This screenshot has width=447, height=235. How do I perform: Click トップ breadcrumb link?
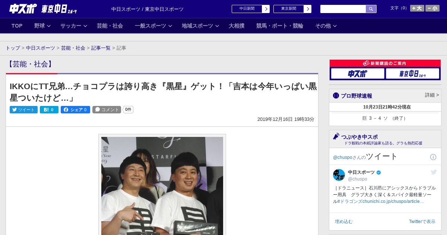pos(13,48)
